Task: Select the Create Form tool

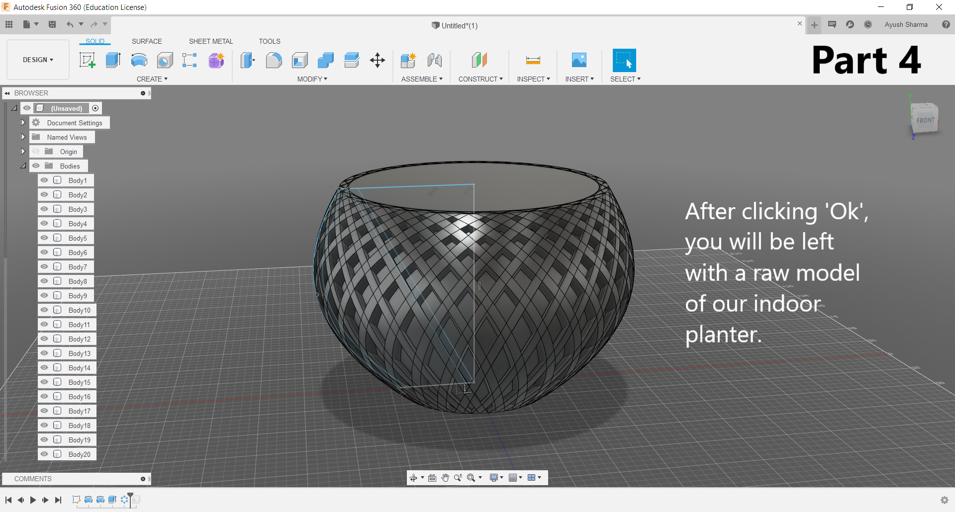Action: click(216, 60)
